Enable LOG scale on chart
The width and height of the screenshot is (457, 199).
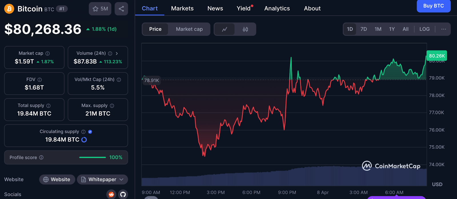click(x=424, y=29)
